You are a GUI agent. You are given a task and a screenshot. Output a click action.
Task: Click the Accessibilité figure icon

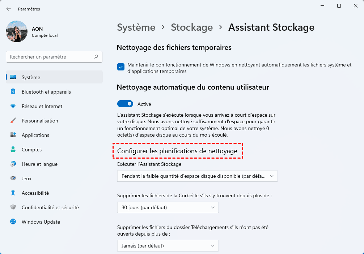click(13, 193)
